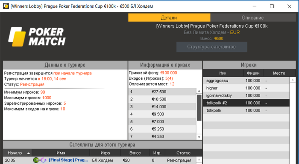Click the 7th place prize €4 250
Viewport: 299px width, 164px height.
tap(158, 136)
